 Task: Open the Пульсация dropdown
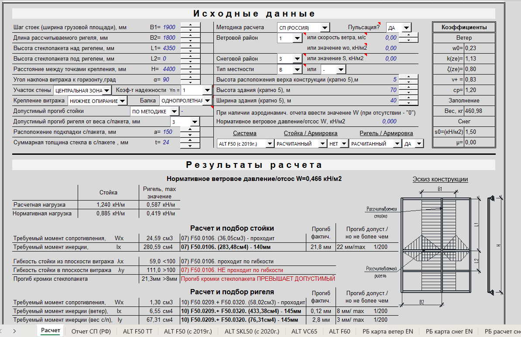(x=406, y=27)
